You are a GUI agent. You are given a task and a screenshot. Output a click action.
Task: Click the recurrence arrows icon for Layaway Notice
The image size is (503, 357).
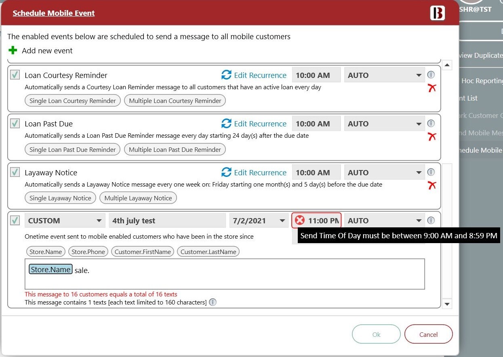tap(226, 172)
